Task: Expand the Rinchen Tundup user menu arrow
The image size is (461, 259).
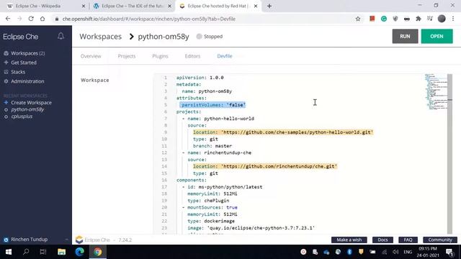Action: click(67, 240)
